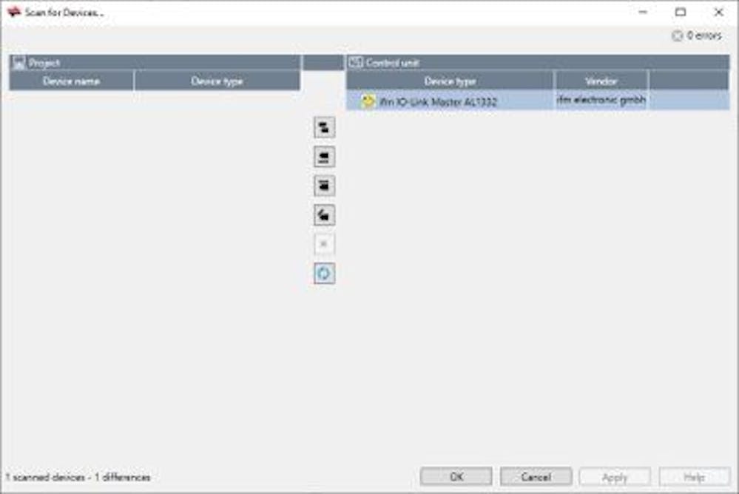This screenshot has width=739, height=494.
Task: Confirm with the OK button
Action: click(x=456, y=477)
